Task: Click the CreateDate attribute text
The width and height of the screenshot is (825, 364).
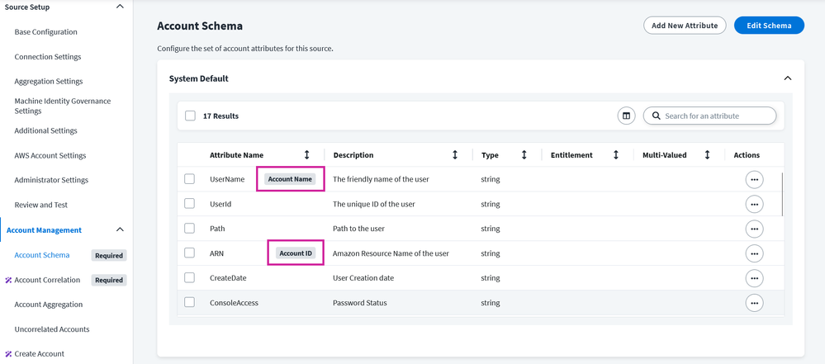Action: point(229,277)
